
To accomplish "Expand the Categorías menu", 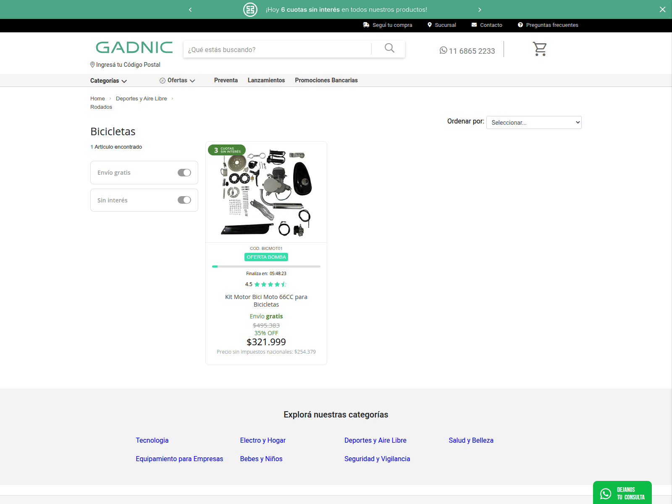I will pos(108,81).
